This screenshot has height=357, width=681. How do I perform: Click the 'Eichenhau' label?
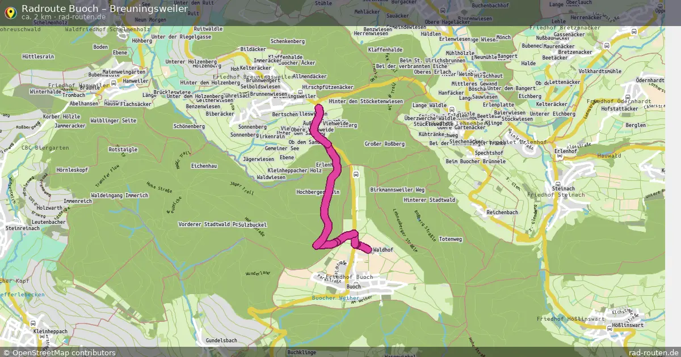(x=204, y=165)
